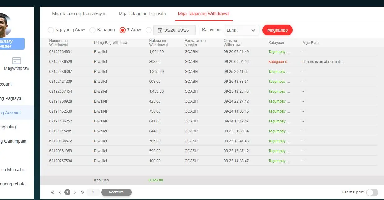Click withdrawal number 62190861959
The image size is (384, 200).
click(61, 151)
